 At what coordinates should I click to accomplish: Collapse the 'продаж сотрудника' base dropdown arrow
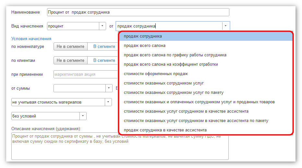[x=225, y=26]
